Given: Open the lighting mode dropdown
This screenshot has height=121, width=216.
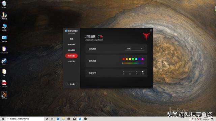Looking at the screenshot, I should click(134, 49).
